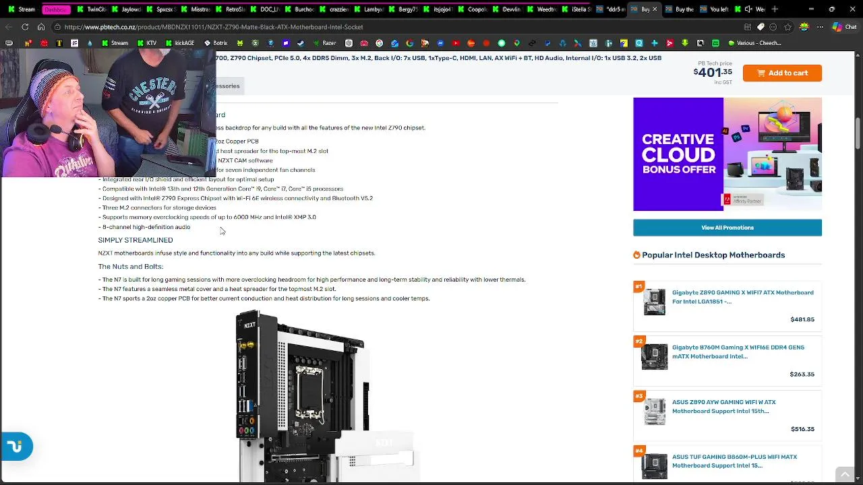This screenshot has width=863, height=485.
Task: Click the 'SIMPLY STREAMLINED' heading text
Action: [136, 240]
